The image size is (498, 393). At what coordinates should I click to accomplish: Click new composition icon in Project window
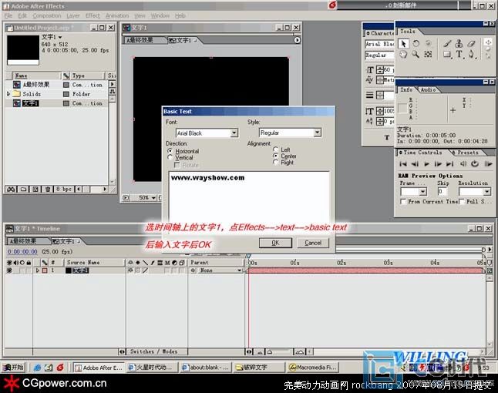[35, 190]
